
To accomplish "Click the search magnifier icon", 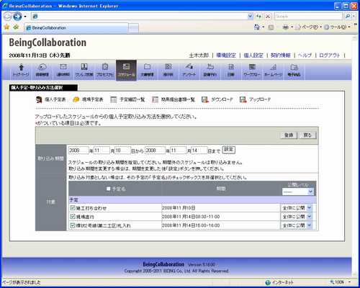I will point(348,17).
